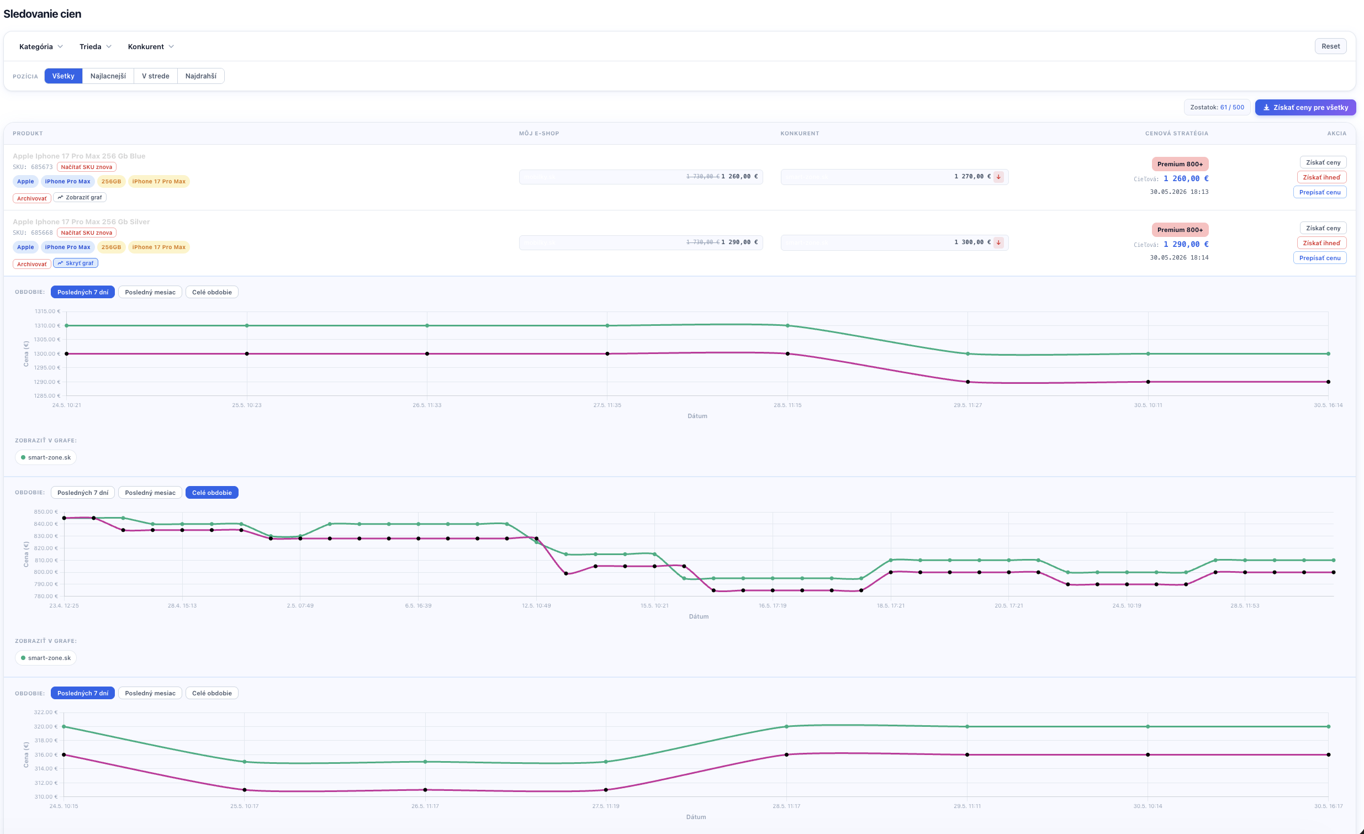
Task: Click the iPhone Pro Max tag in Silver row
Action: pyautogui.click(x=67, y=247)
